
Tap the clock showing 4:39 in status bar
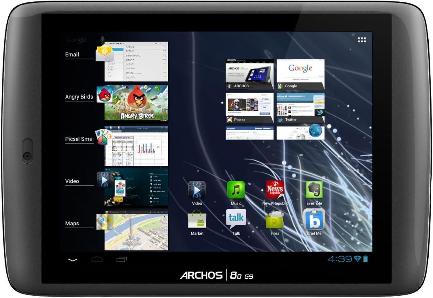340,259
